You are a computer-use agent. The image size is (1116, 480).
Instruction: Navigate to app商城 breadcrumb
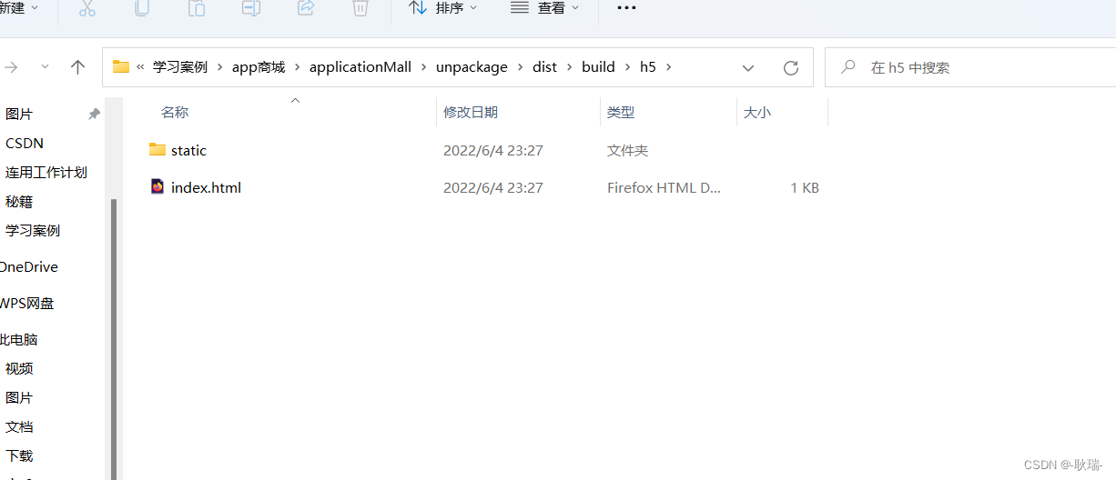tap(259, 67)
